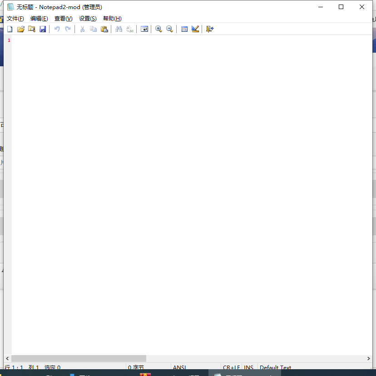The image size is (376, 376).
Task: Create a new blank document
Action: click(x=10, y=29)
